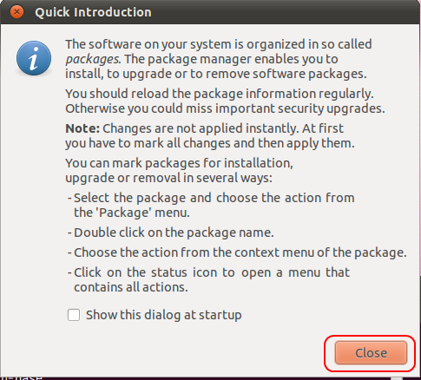Click the 'important security upgrades' sentence
The height and width of the screenshot is (380, 421).
pyautogui.click(x=225, y=108)
